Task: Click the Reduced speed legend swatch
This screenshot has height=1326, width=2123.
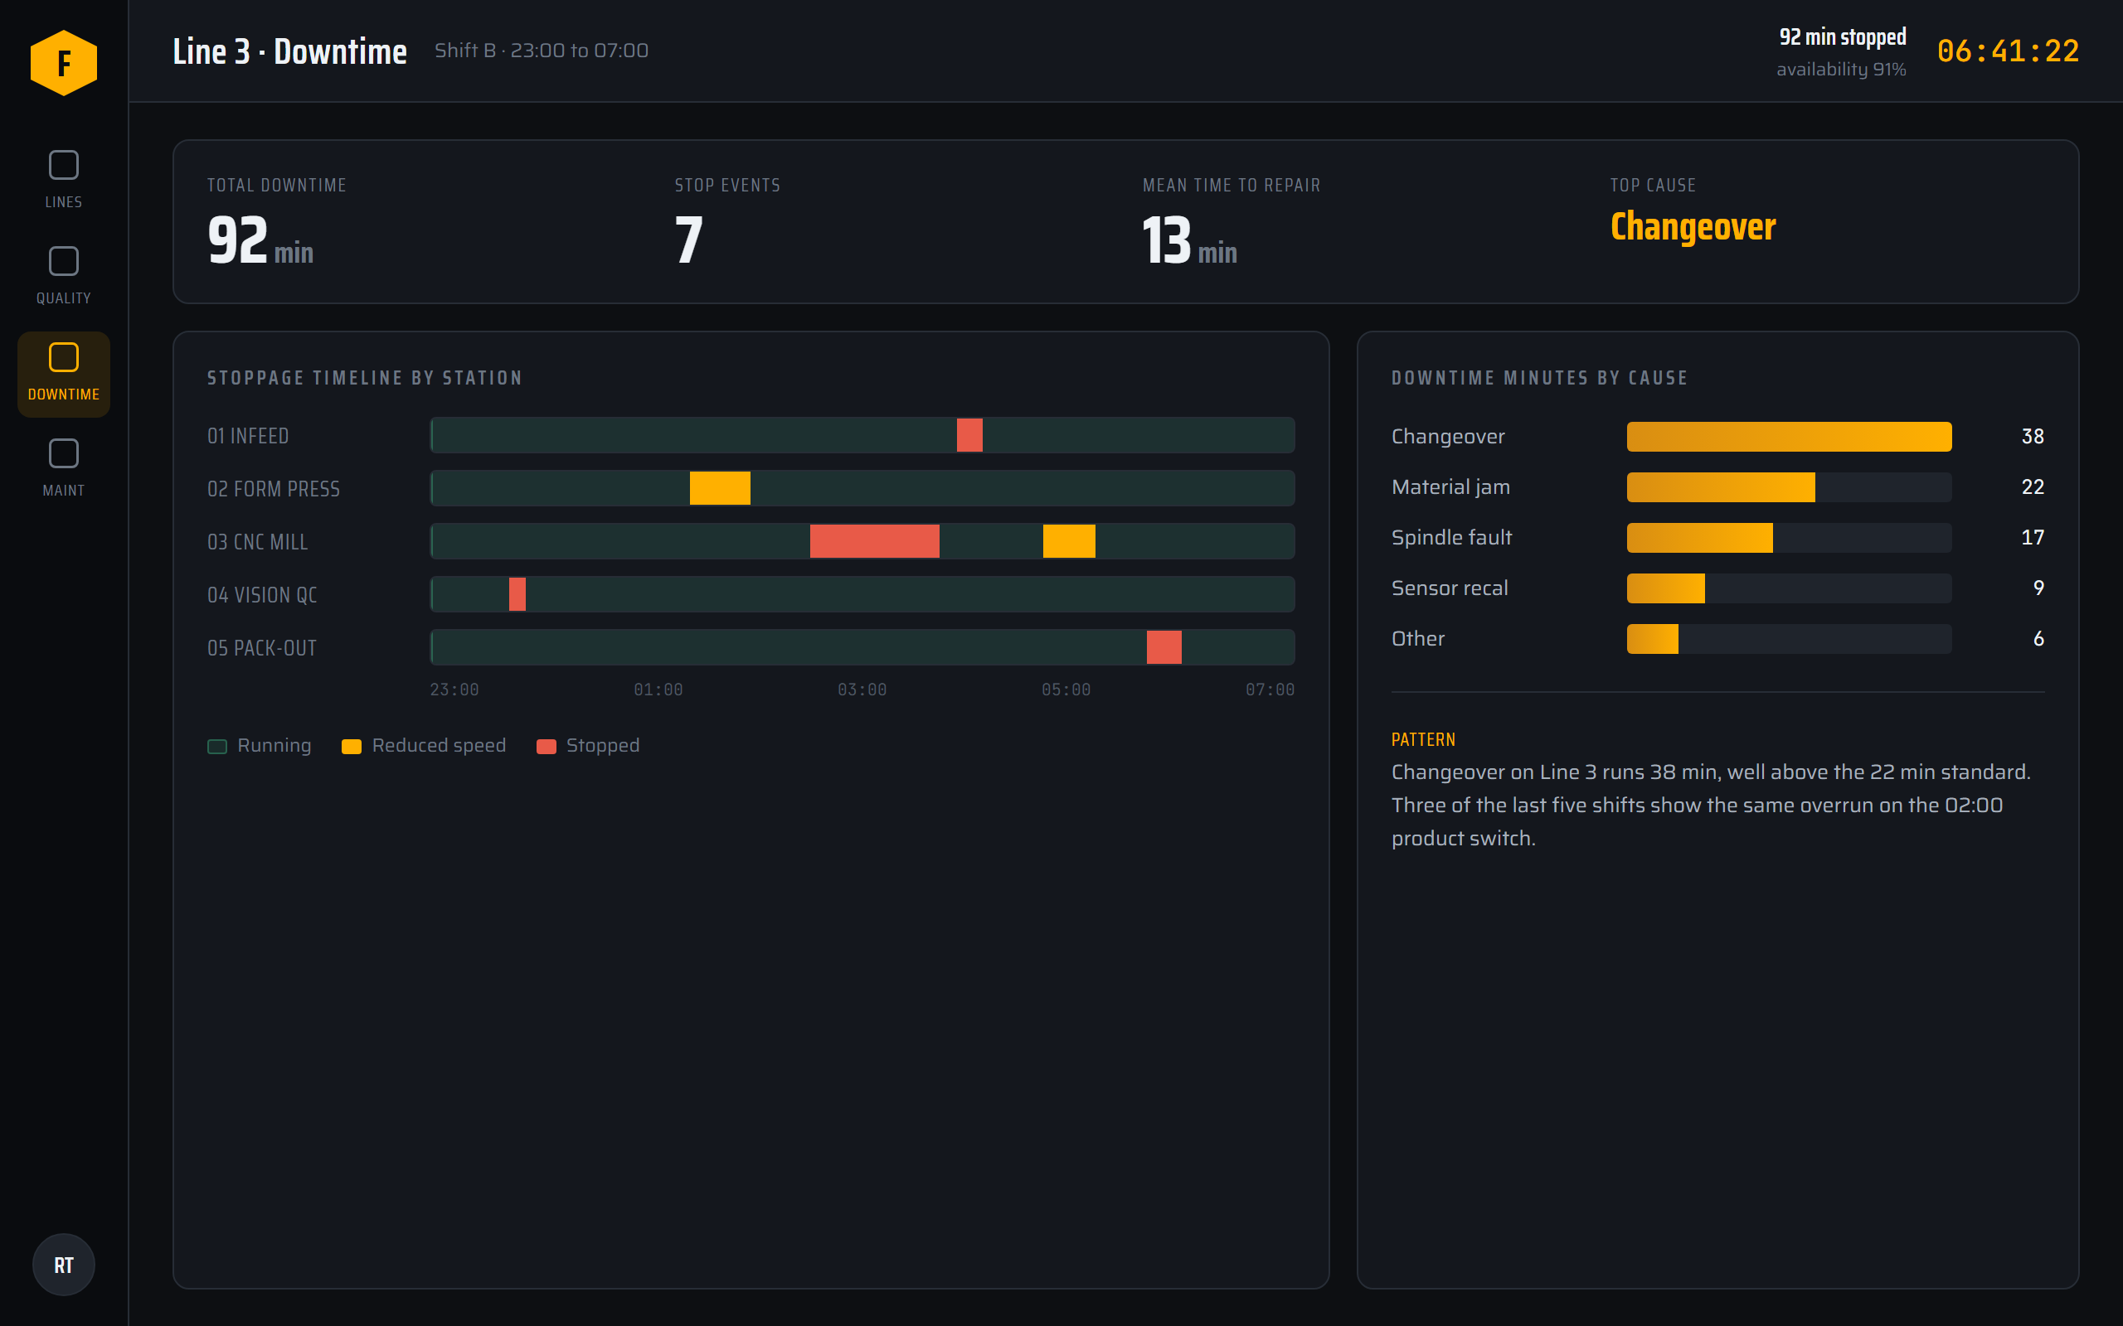Action: point(351,747)
